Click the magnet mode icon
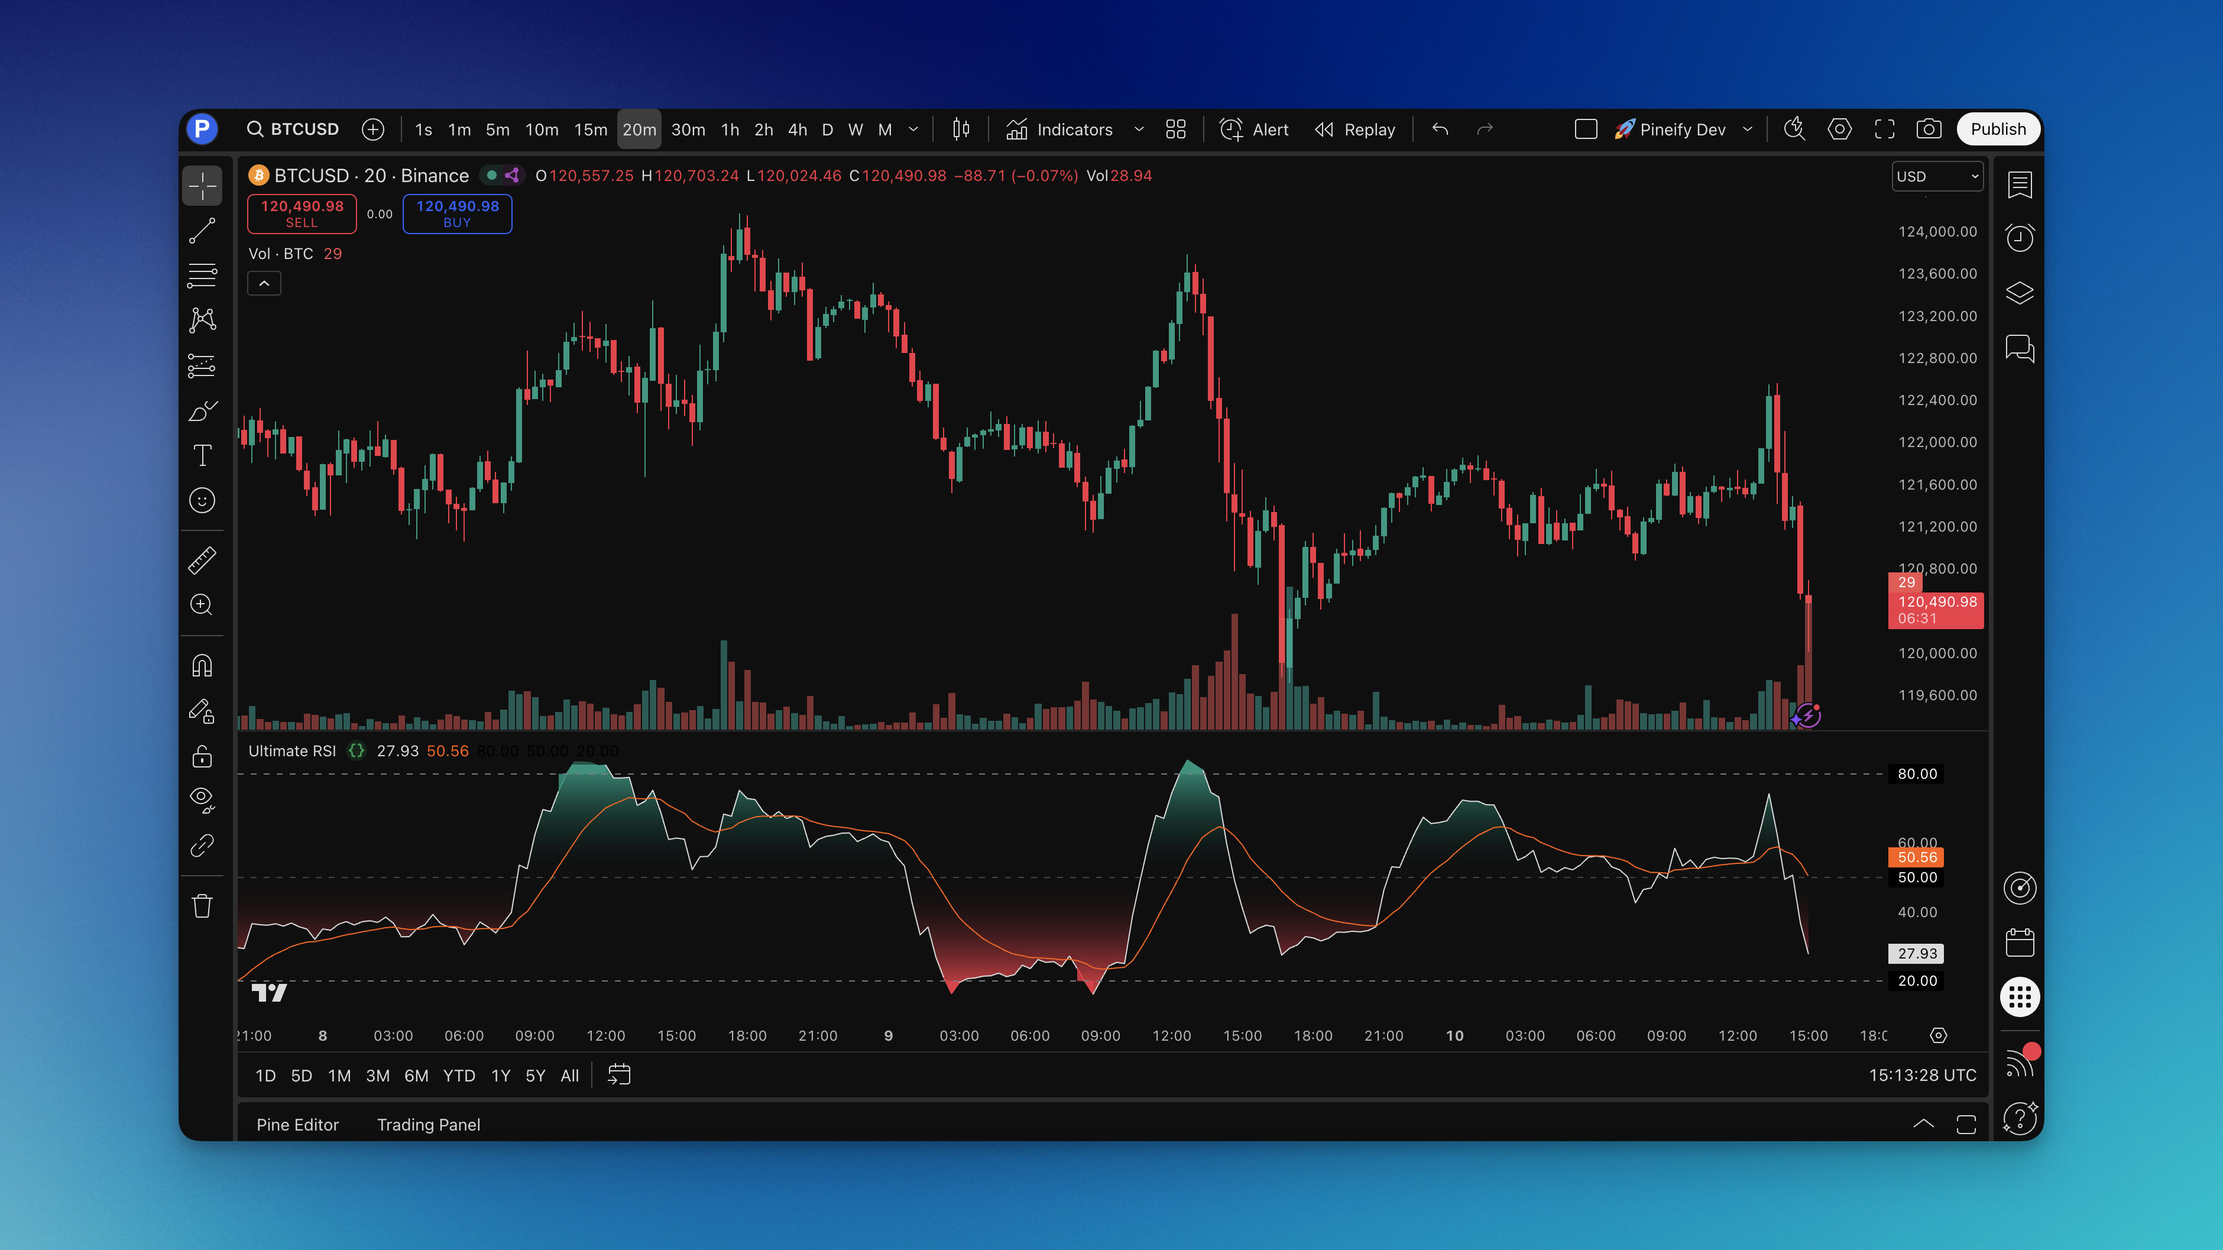Image resolution: width=2223 pixels, height=1250 pixels. tap(202, 666)
